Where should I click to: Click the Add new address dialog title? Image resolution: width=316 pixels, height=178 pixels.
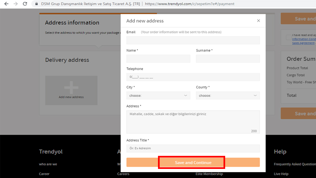click(x=145, y=21)
